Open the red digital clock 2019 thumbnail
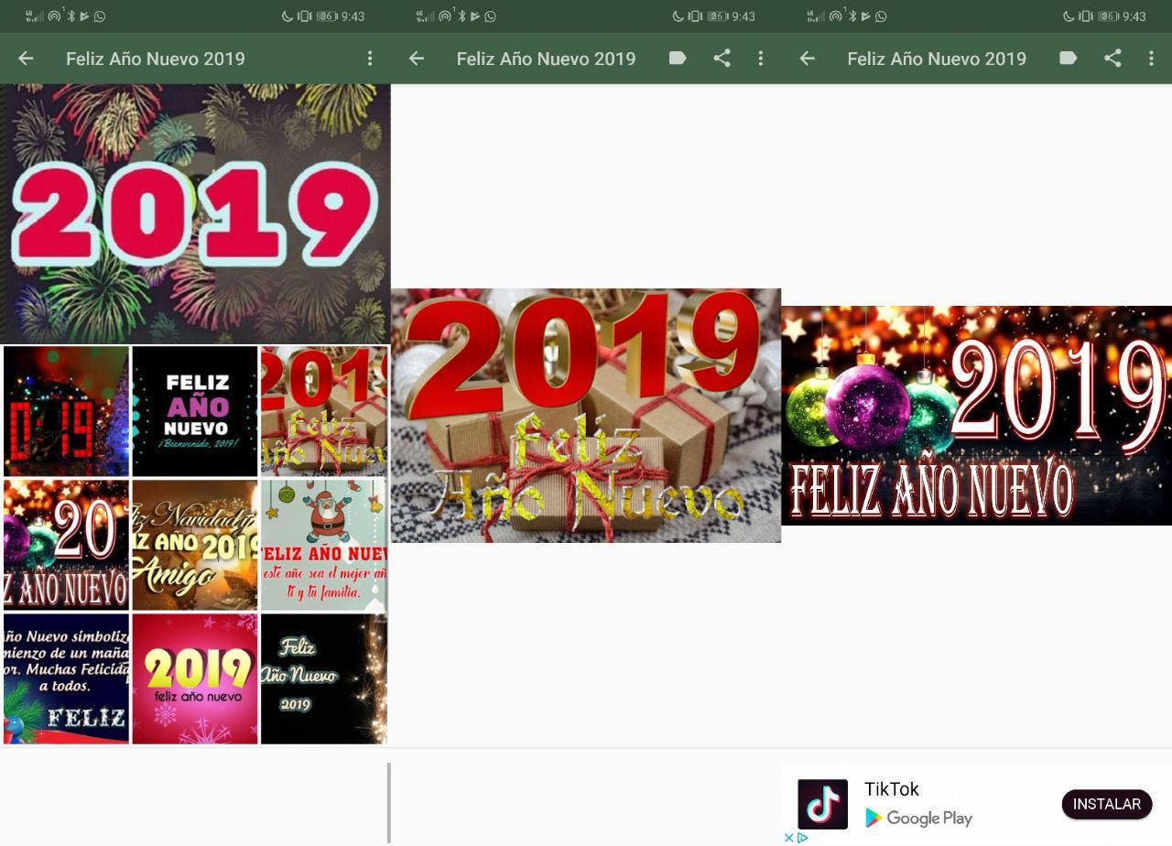The height and width of the screenshot is (846, 1172). (x=66, y=411)
